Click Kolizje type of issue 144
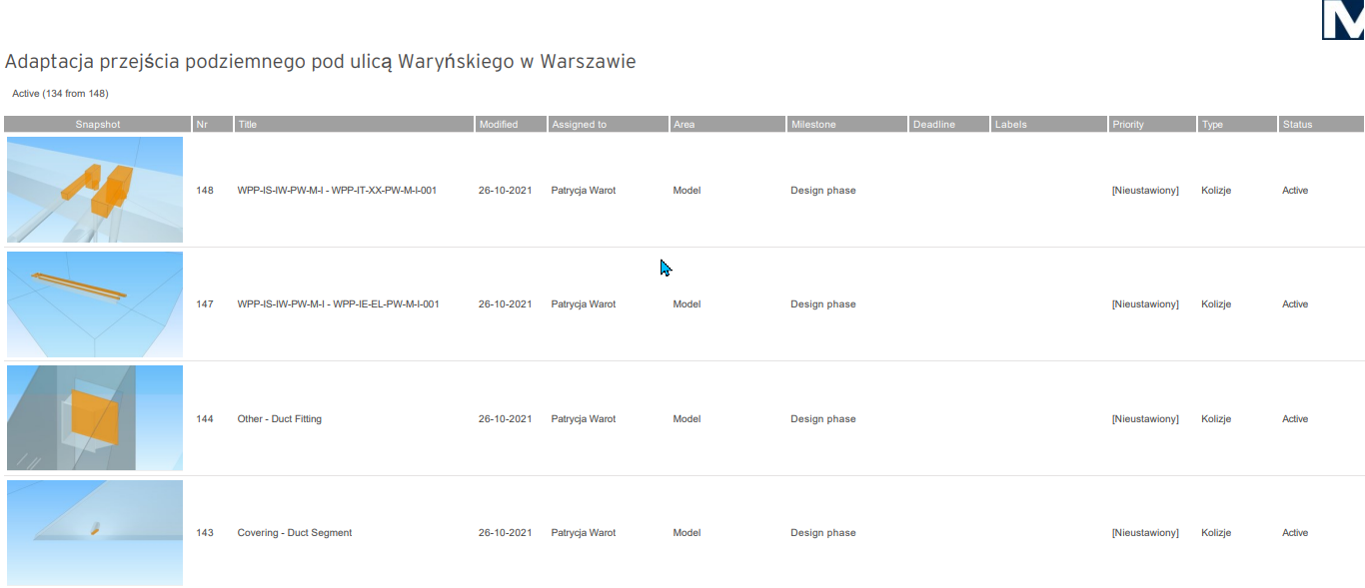Viewport: 1365px width, 588px height. pyautogui.click(x=1216, y=419)
